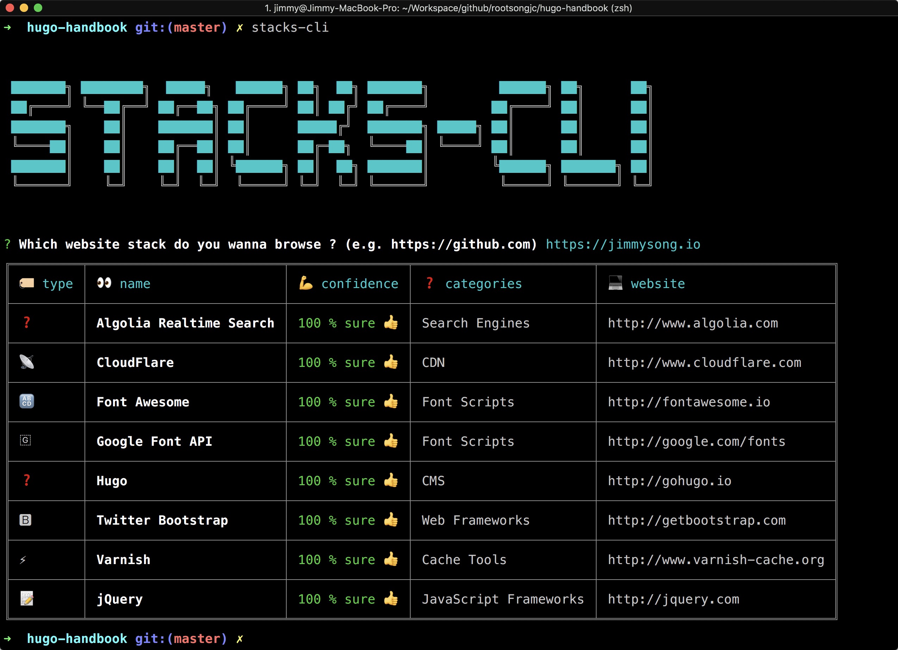Click the B icon in Twitter Bootstrap row
898x650 pixels.
point(25,520)
